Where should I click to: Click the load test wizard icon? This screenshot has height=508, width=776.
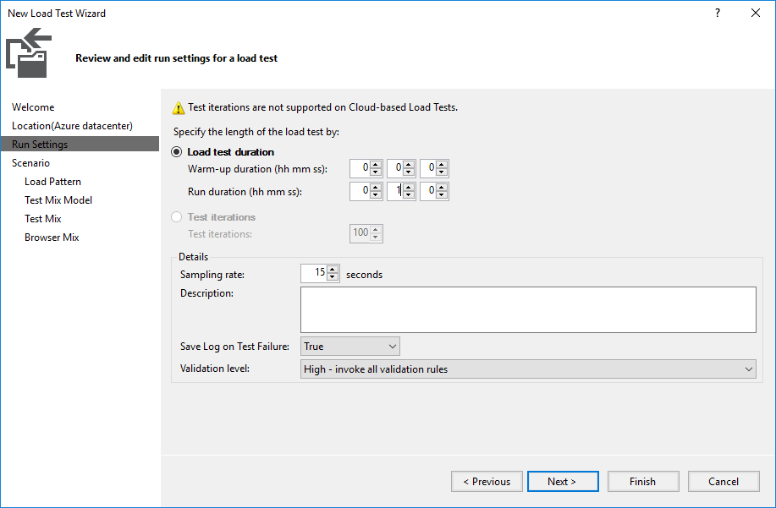29,52
